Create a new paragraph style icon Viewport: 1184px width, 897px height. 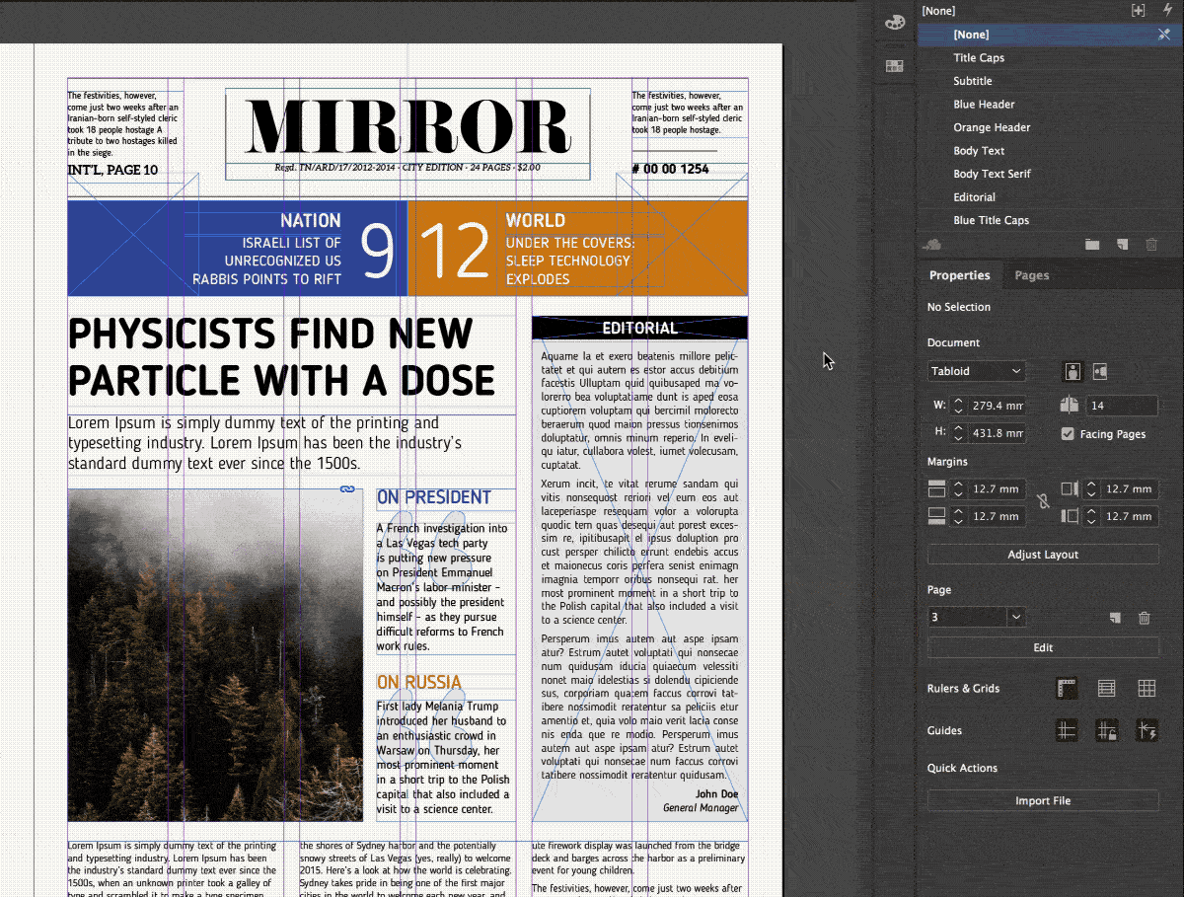click(1122, 245)
